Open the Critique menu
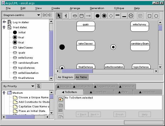The width and height of the screenshot is (165, 126). pyautogui.click(x=119, y=8)
